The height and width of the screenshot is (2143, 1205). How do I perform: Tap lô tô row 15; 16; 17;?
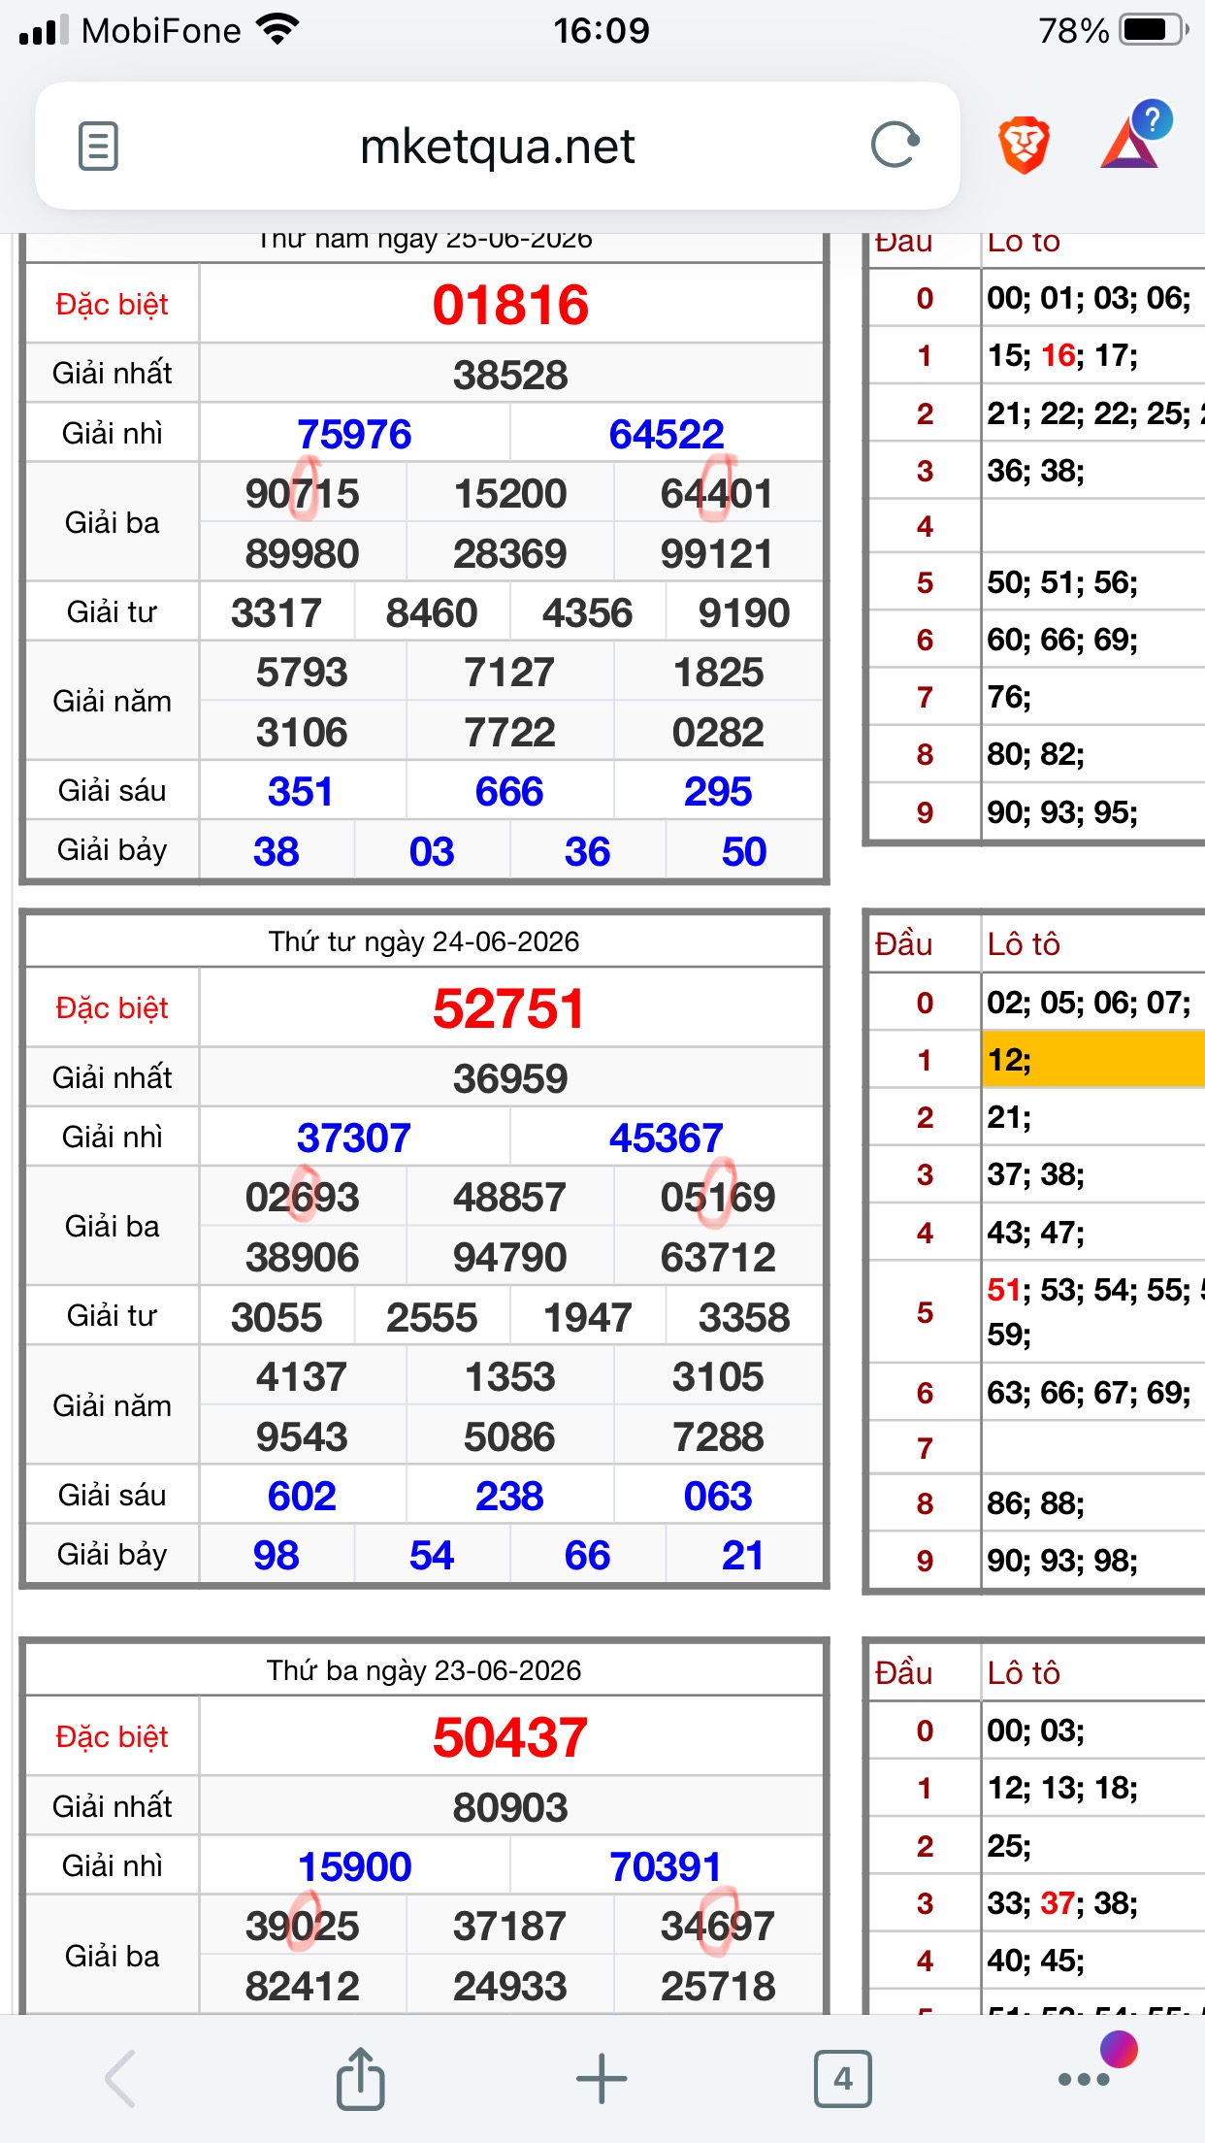(1062, 355)
